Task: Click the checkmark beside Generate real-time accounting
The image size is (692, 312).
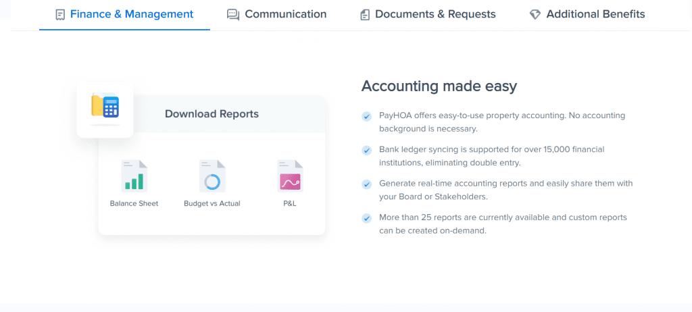Action: pyautogui.click(x=367, y=184)
